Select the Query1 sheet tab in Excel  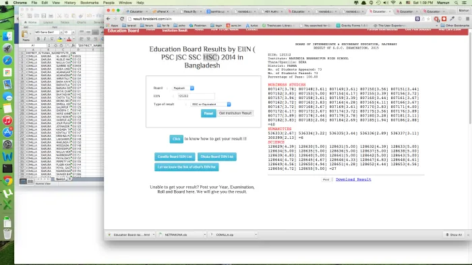[x=60, y=179]
